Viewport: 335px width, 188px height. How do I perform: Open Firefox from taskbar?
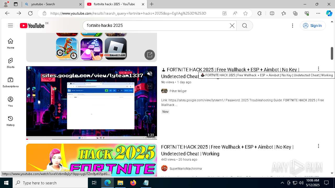pyautogui.click(x=133, y=183)
